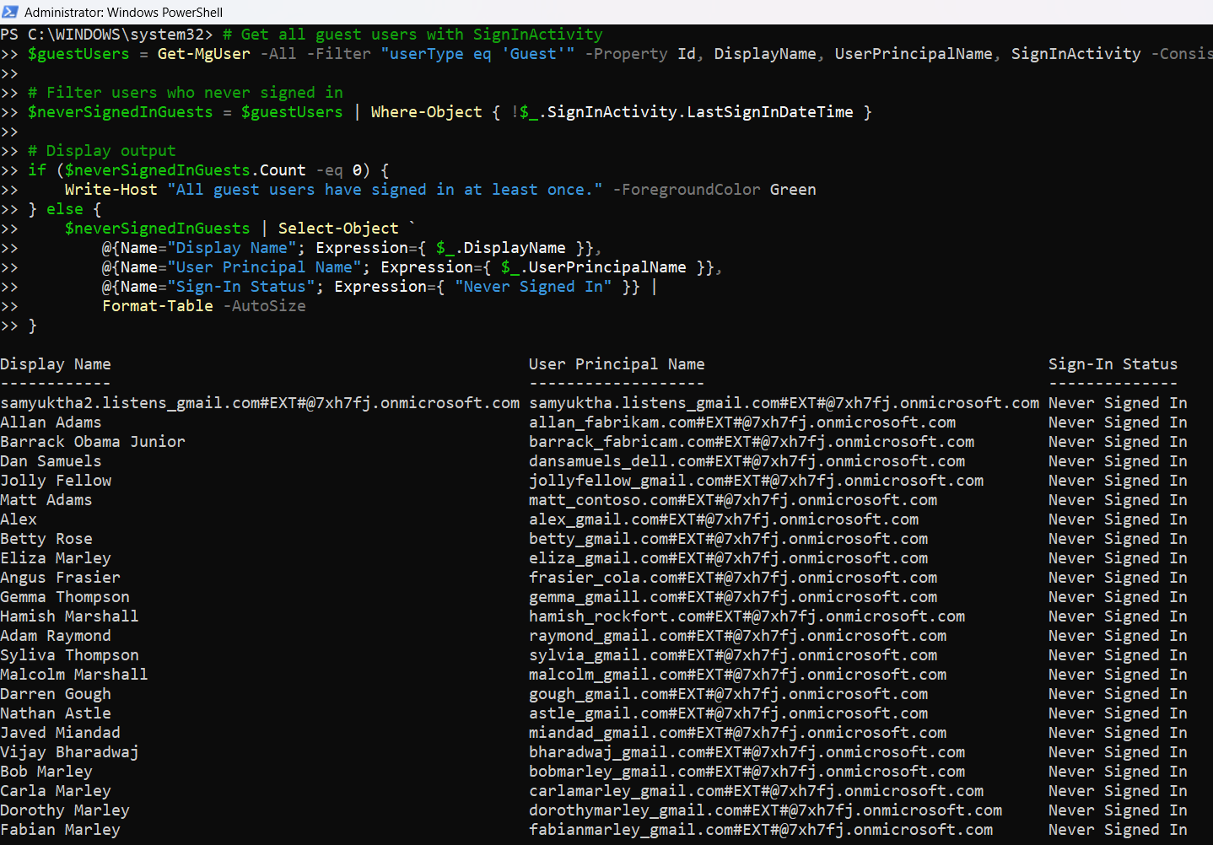Click the User Principal Name column header in the table
This screenshot has height=845, width=1213.
616,364
